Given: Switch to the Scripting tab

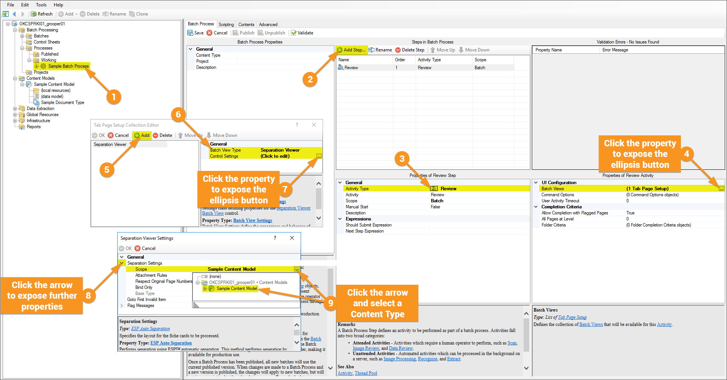Looking at the screenshot, I should click(x=226, y=25).
